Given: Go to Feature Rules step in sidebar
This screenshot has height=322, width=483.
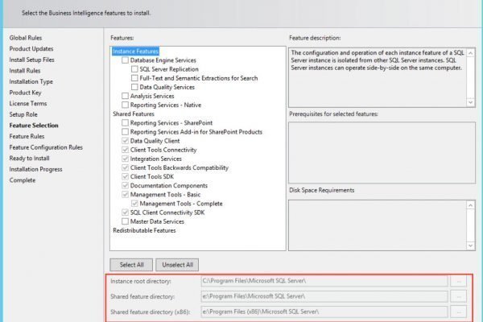Looking at the screenshot, I should point(27,137).
